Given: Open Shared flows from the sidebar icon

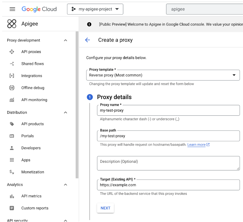Looking at the screenshot, I should (x=12, y=64).
